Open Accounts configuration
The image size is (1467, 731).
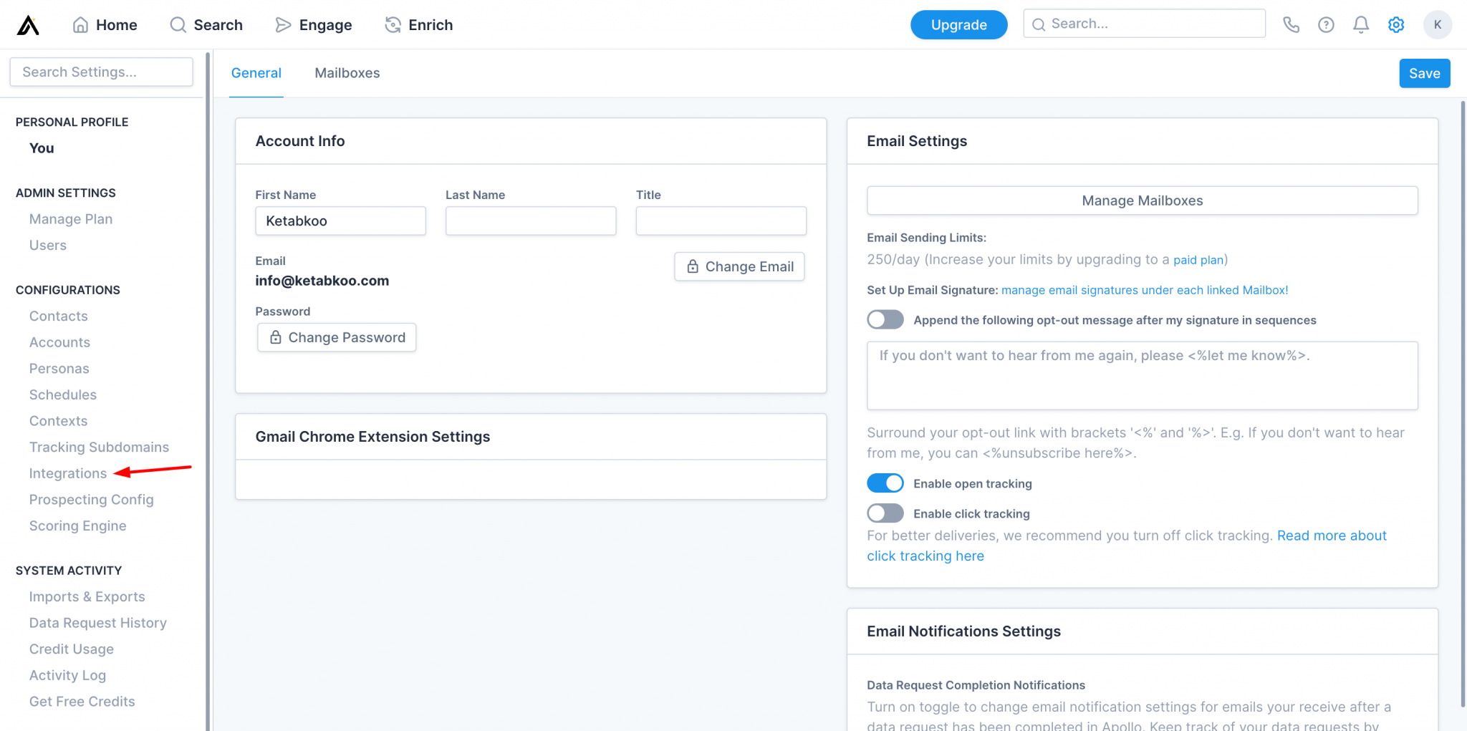(x=60, y=342)
